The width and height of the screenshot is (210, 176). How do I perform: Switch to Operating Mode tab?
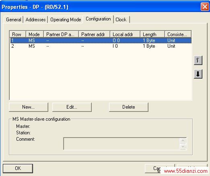[x=66, y=20]
